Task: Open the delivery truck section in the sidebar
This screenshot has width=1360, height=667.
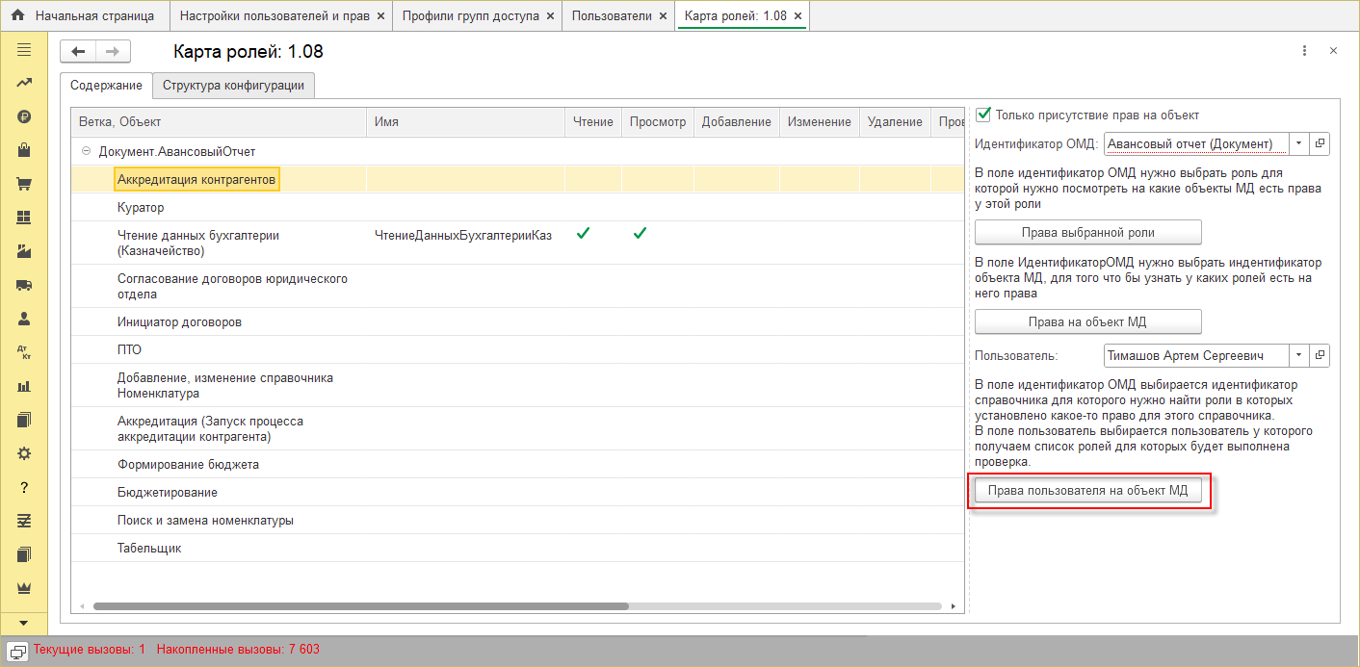Action: point(24,286)
